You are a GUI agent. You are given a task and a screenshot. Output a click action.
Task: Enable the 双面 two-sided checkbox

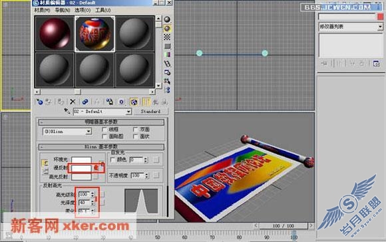point(135,129)
